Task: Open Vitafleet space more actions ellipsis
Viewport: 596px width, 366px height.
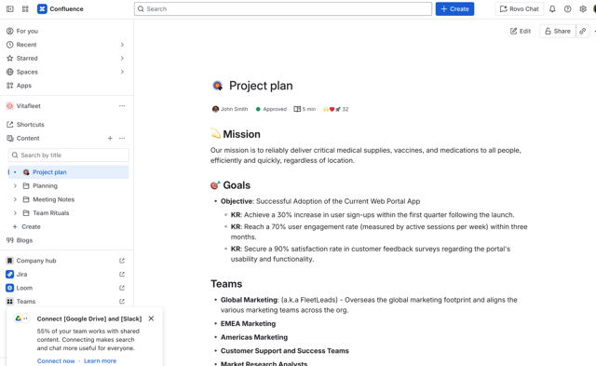Action: [x=122, y=106]
